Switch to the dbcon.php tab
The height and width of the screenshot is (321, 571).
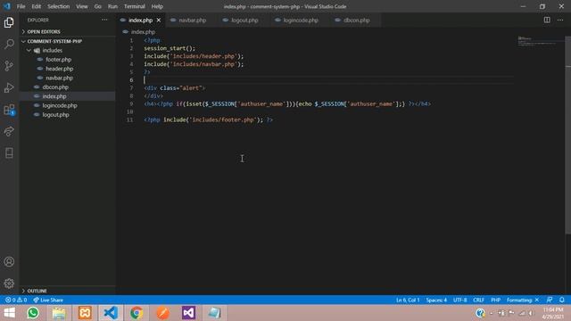pyautogui.click(x=356, y=21)
